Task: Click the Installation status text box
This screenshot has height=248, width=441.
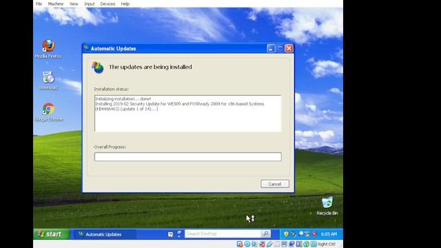Action: [188, 113]
